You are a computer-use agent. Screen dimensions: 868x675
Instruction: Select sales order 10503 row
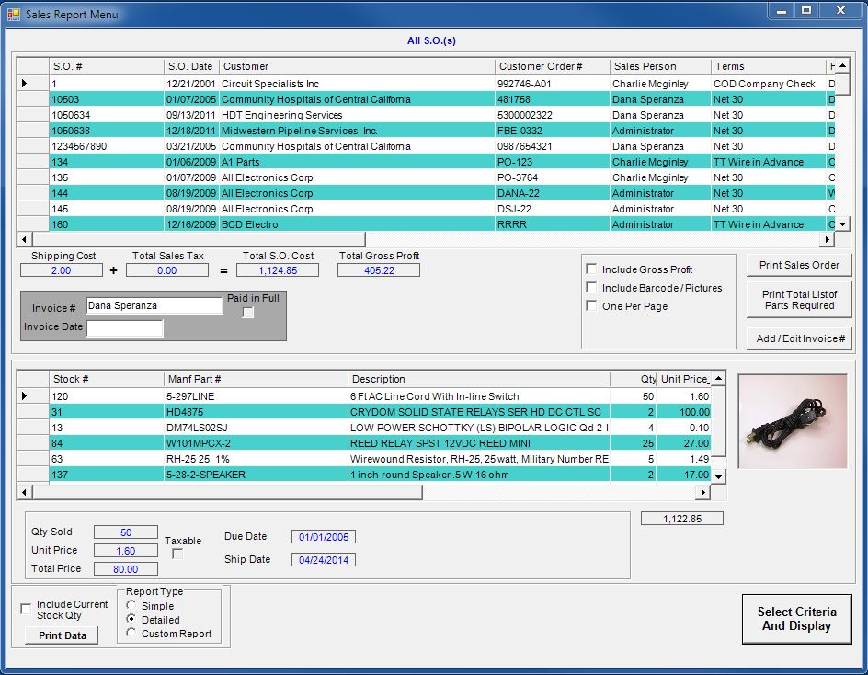(x=426, y=99)
